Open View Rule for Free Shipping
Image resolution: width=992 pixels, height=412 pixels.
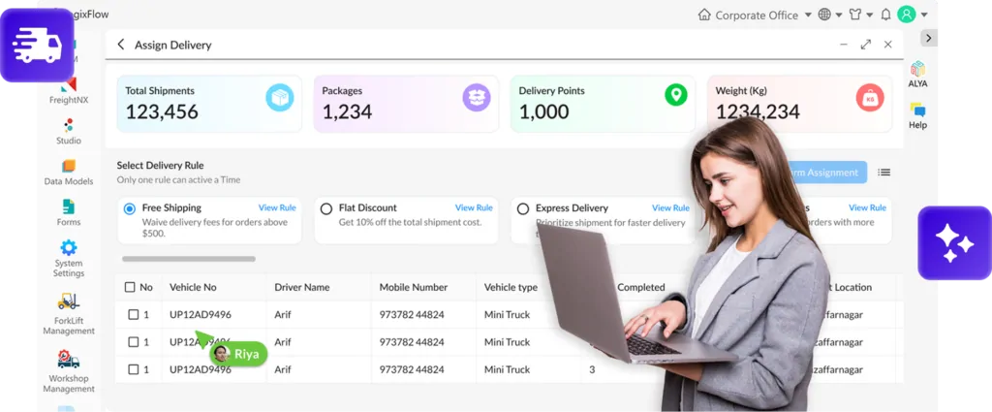point(277,207)
